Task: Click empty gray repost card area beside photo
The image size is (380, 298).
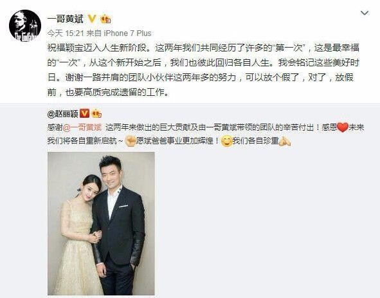Action: tap(267, 223)
